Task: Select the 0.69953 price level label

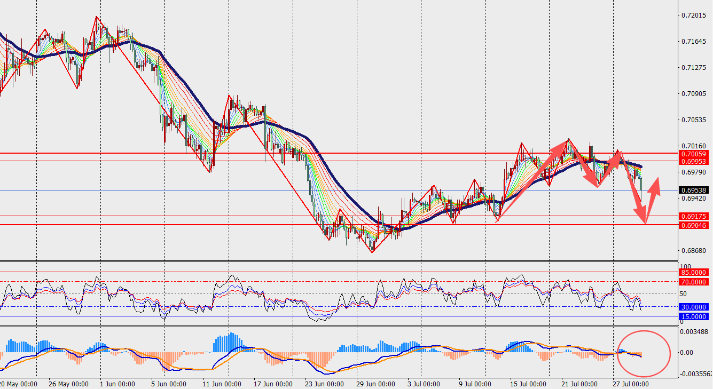Action: point(694,161)
